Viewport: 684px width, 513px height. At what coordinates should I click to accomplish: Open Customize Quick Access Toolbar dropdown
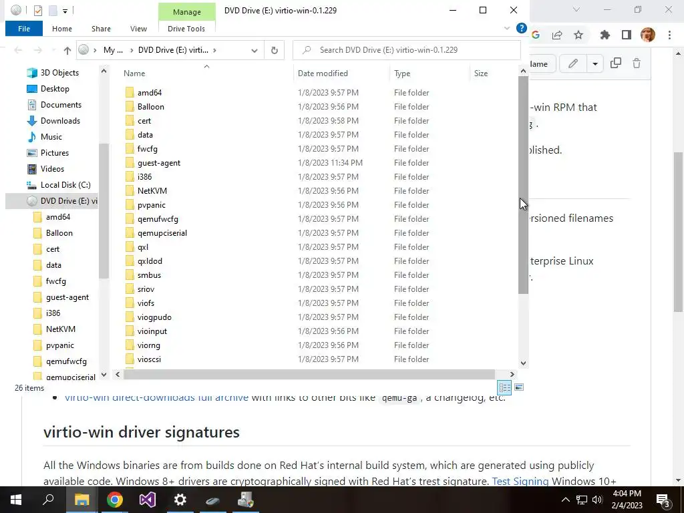coord(65,11)
